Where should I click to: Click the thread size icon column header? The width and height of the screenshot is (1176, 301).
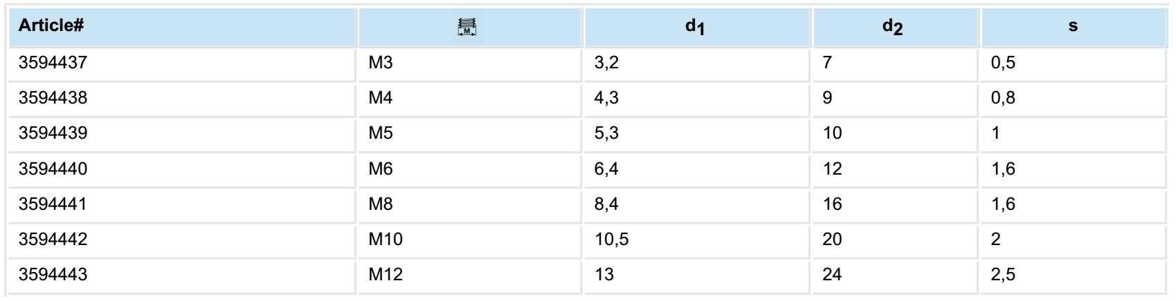(470, 28)
